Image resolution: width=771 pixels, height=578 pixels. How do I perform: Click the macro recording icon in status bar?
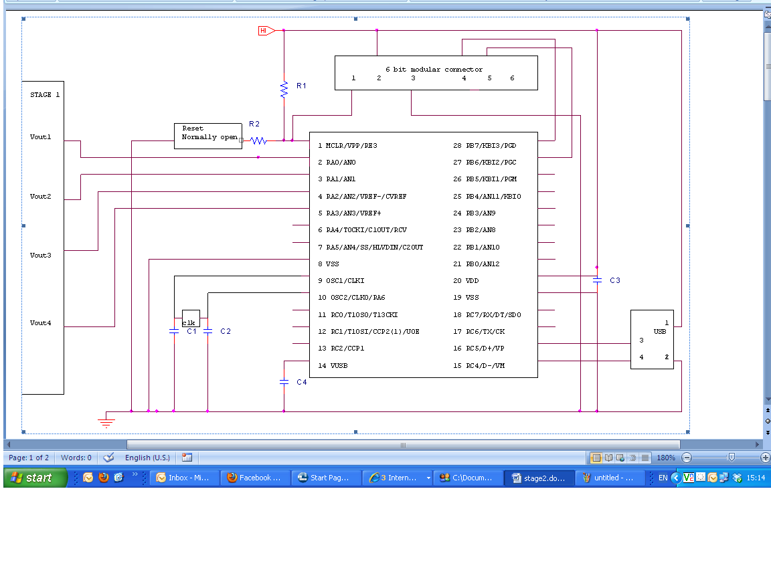(187, 458)
